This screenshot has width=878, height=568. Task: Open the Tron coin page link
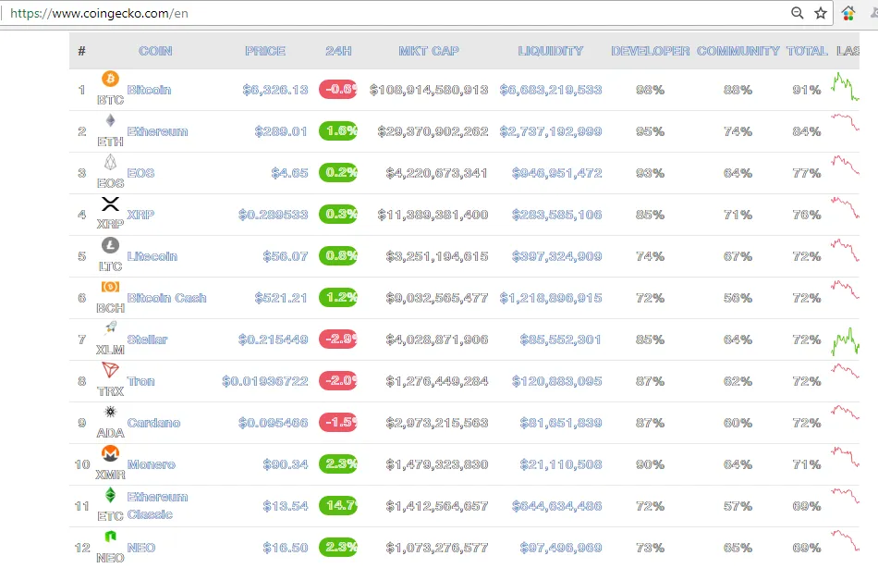[140, 381]
